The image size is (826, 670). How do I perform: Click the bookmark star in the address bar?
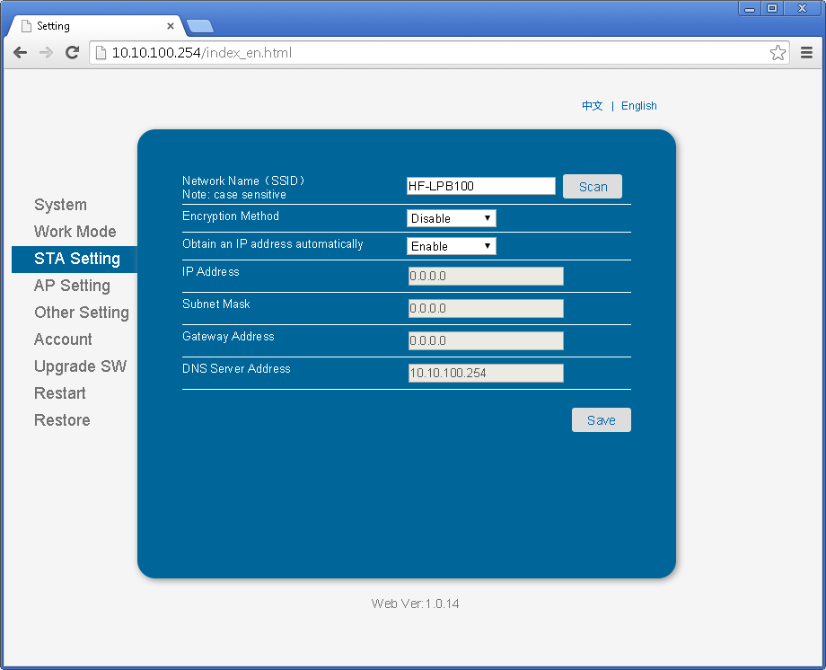[x=778, y=53]
